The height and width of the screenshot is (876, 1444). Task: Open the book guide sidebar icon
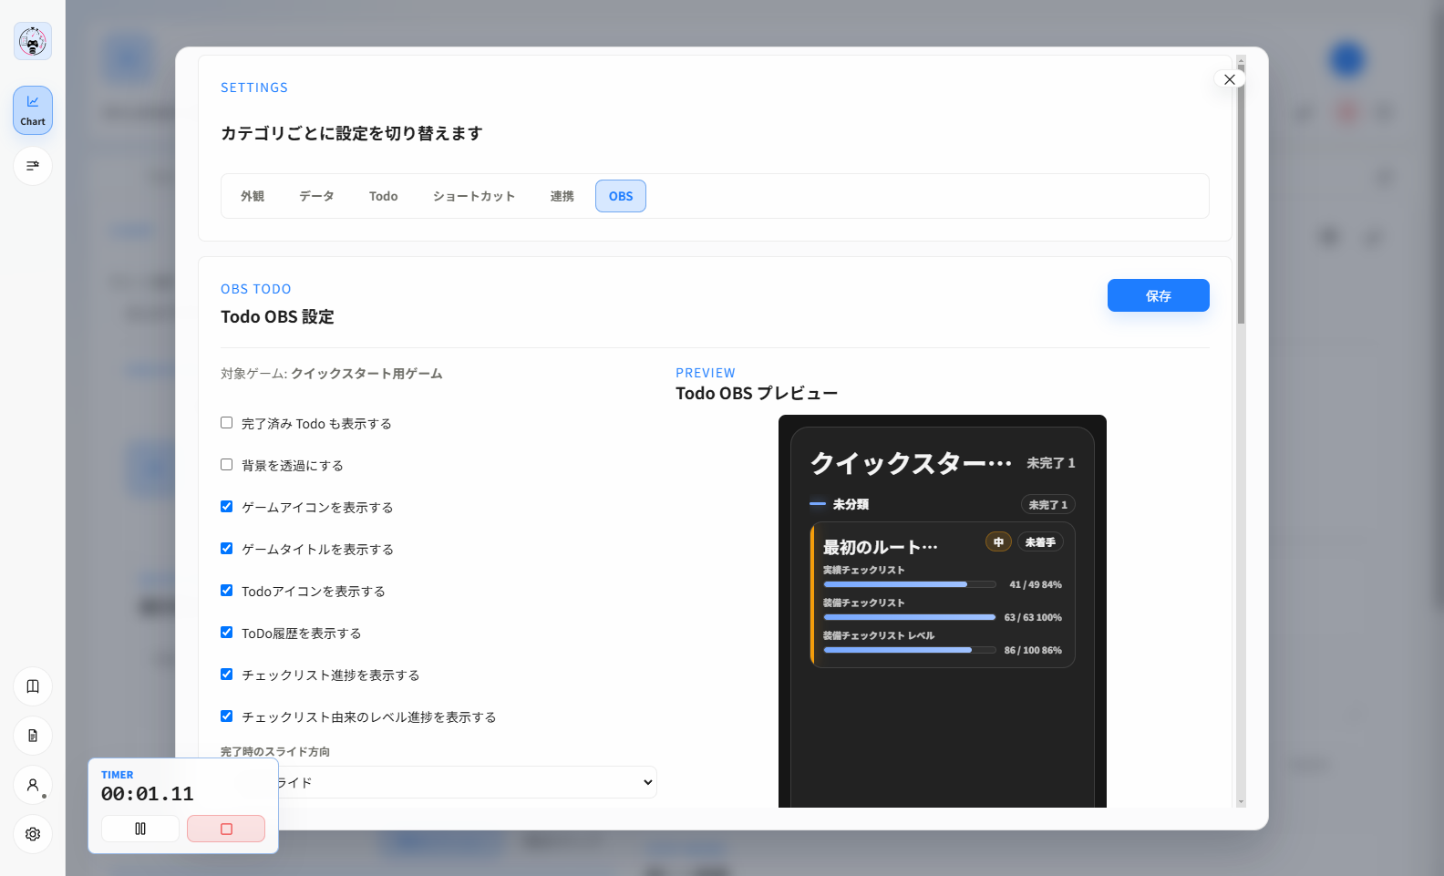pos(33,686)
